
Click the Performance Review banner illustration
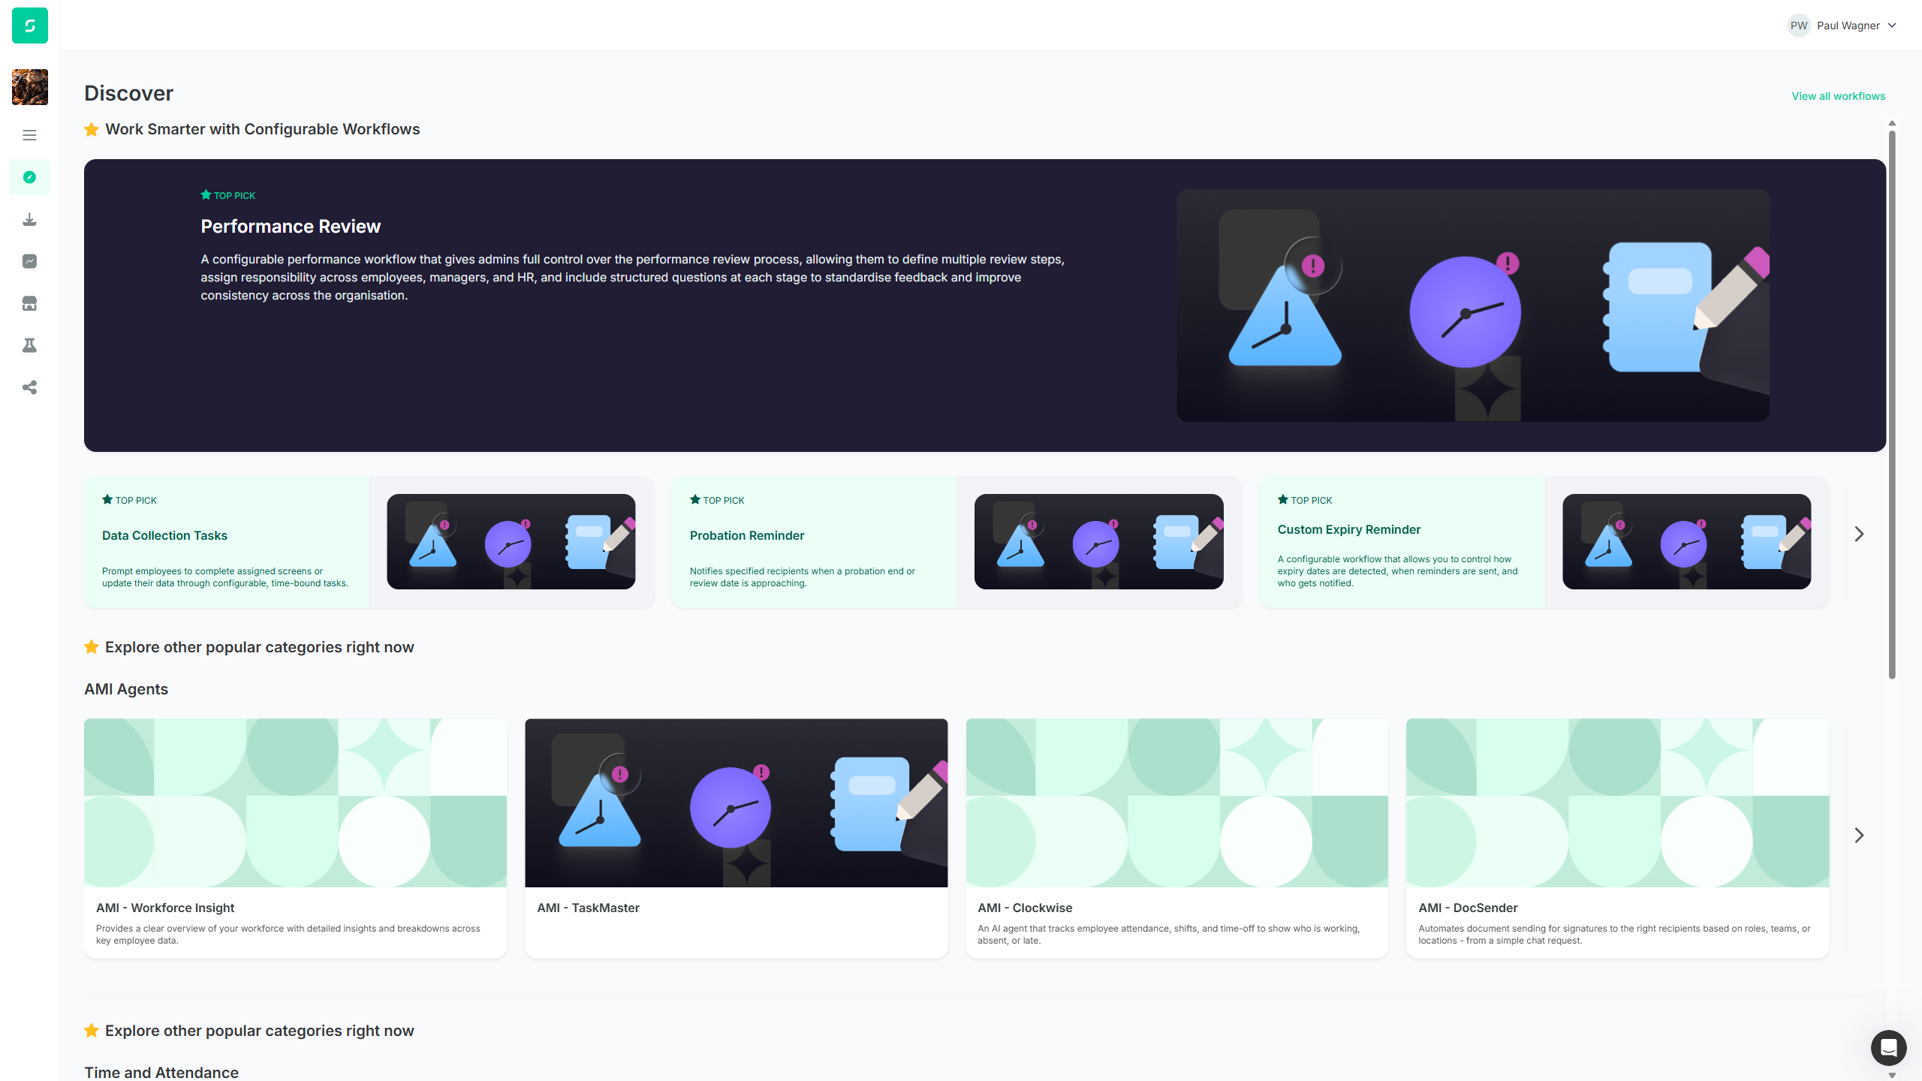coord(1473,306)
